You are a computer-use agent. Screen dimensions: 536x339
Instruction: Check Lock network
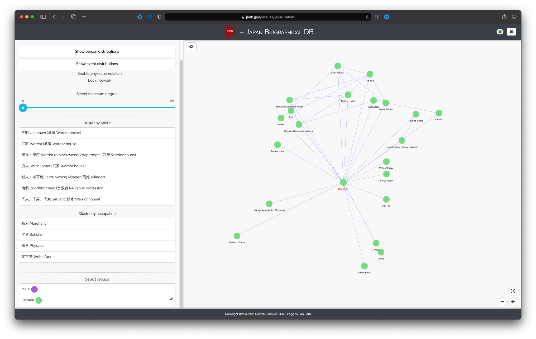[x=84, y=80]
